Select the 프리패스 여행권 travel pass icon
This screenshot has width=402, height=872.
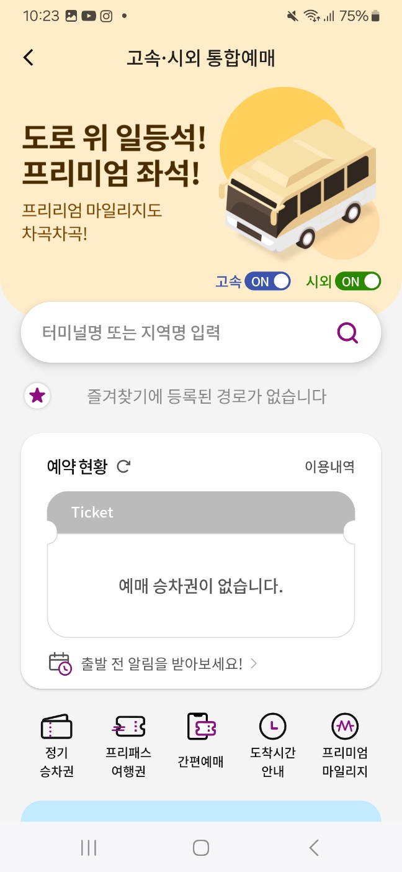[x=127, y=742]
